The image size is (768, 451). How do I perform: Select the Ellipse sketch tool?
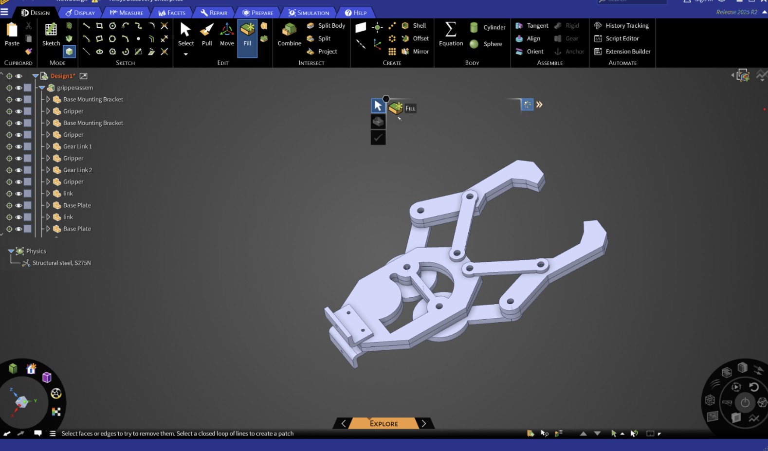coord(99,52)
